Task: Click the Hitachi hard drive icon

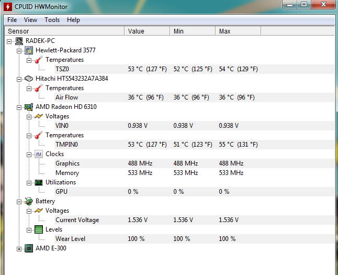Action: click(29, 79)
